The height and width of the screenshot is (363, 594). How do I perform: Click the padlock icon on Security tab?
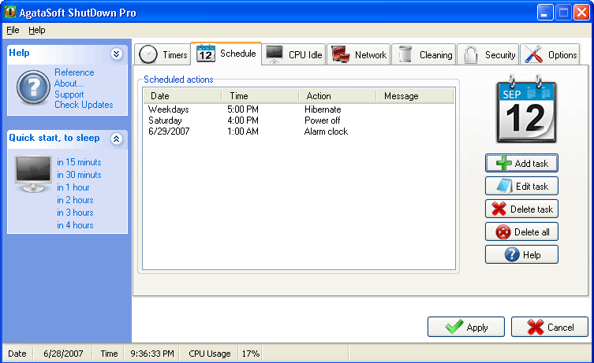[x=471, y=54]
